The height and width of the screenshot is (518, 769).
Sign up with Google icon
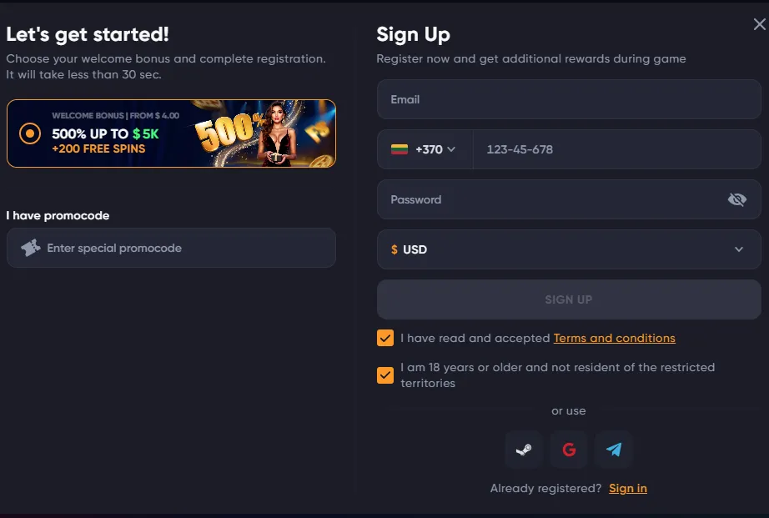click(569, 450)
